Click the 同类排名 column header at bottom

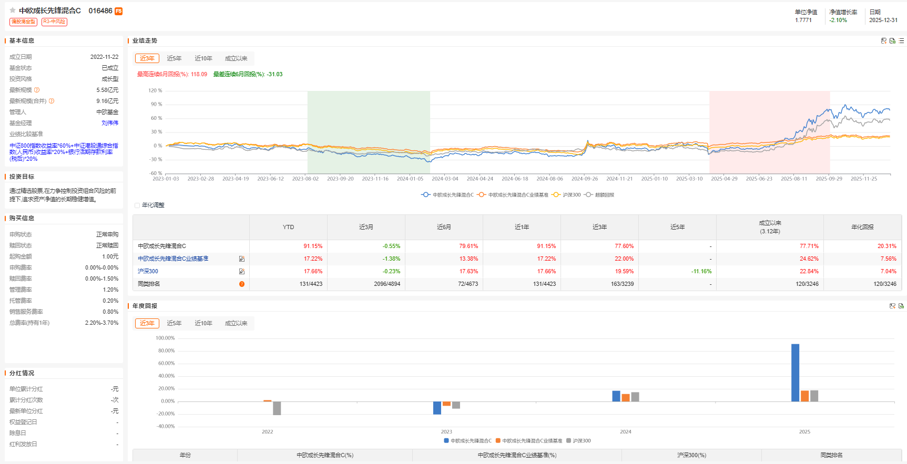click(831, 455)
